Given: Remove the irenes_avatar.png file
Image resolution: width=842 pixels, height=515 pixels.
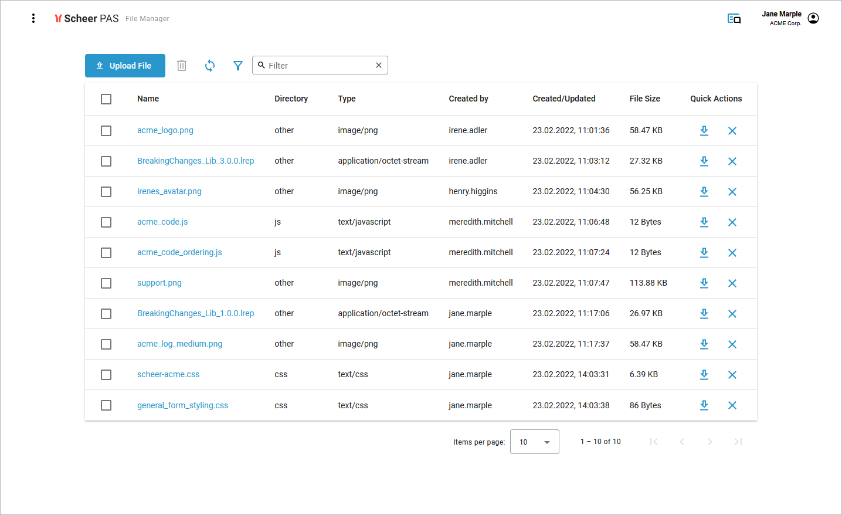Looking at the screenshot, I should click(x=732, y=192).
